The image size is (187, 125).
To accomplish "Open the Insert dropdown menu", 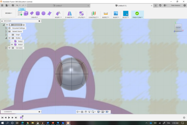I will coord(116,18).
